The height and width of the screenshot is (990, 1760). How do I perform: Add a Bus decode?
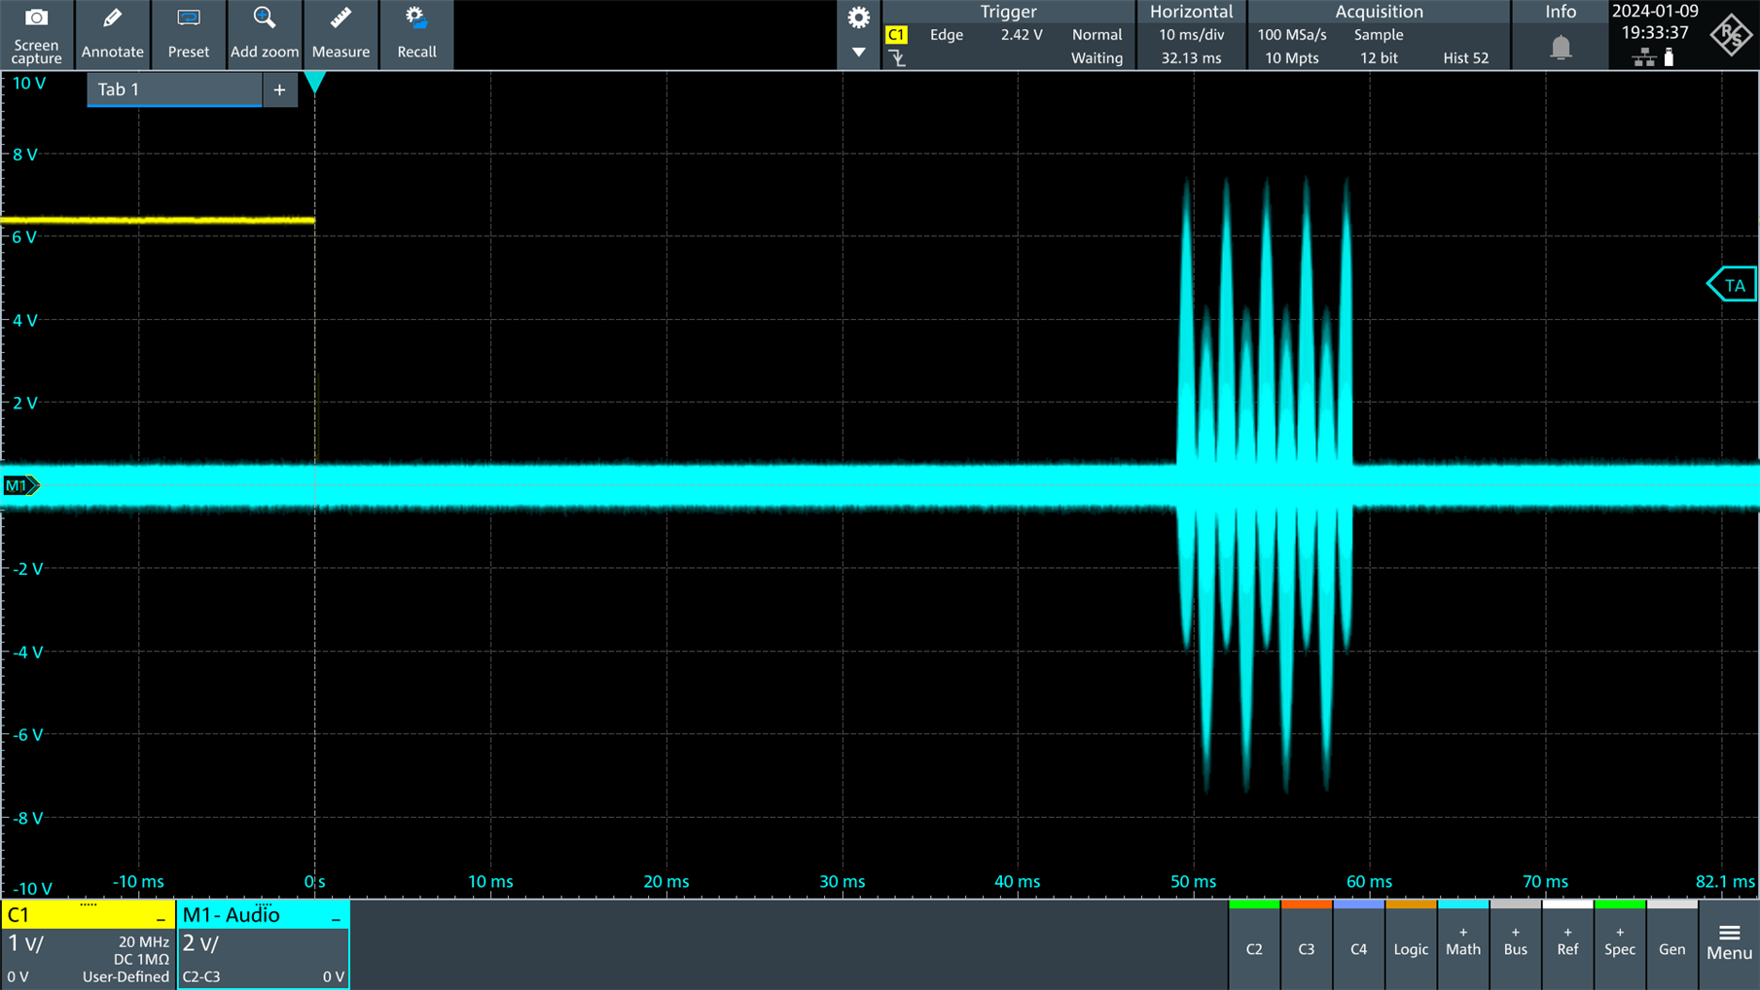pos(1515,944)
